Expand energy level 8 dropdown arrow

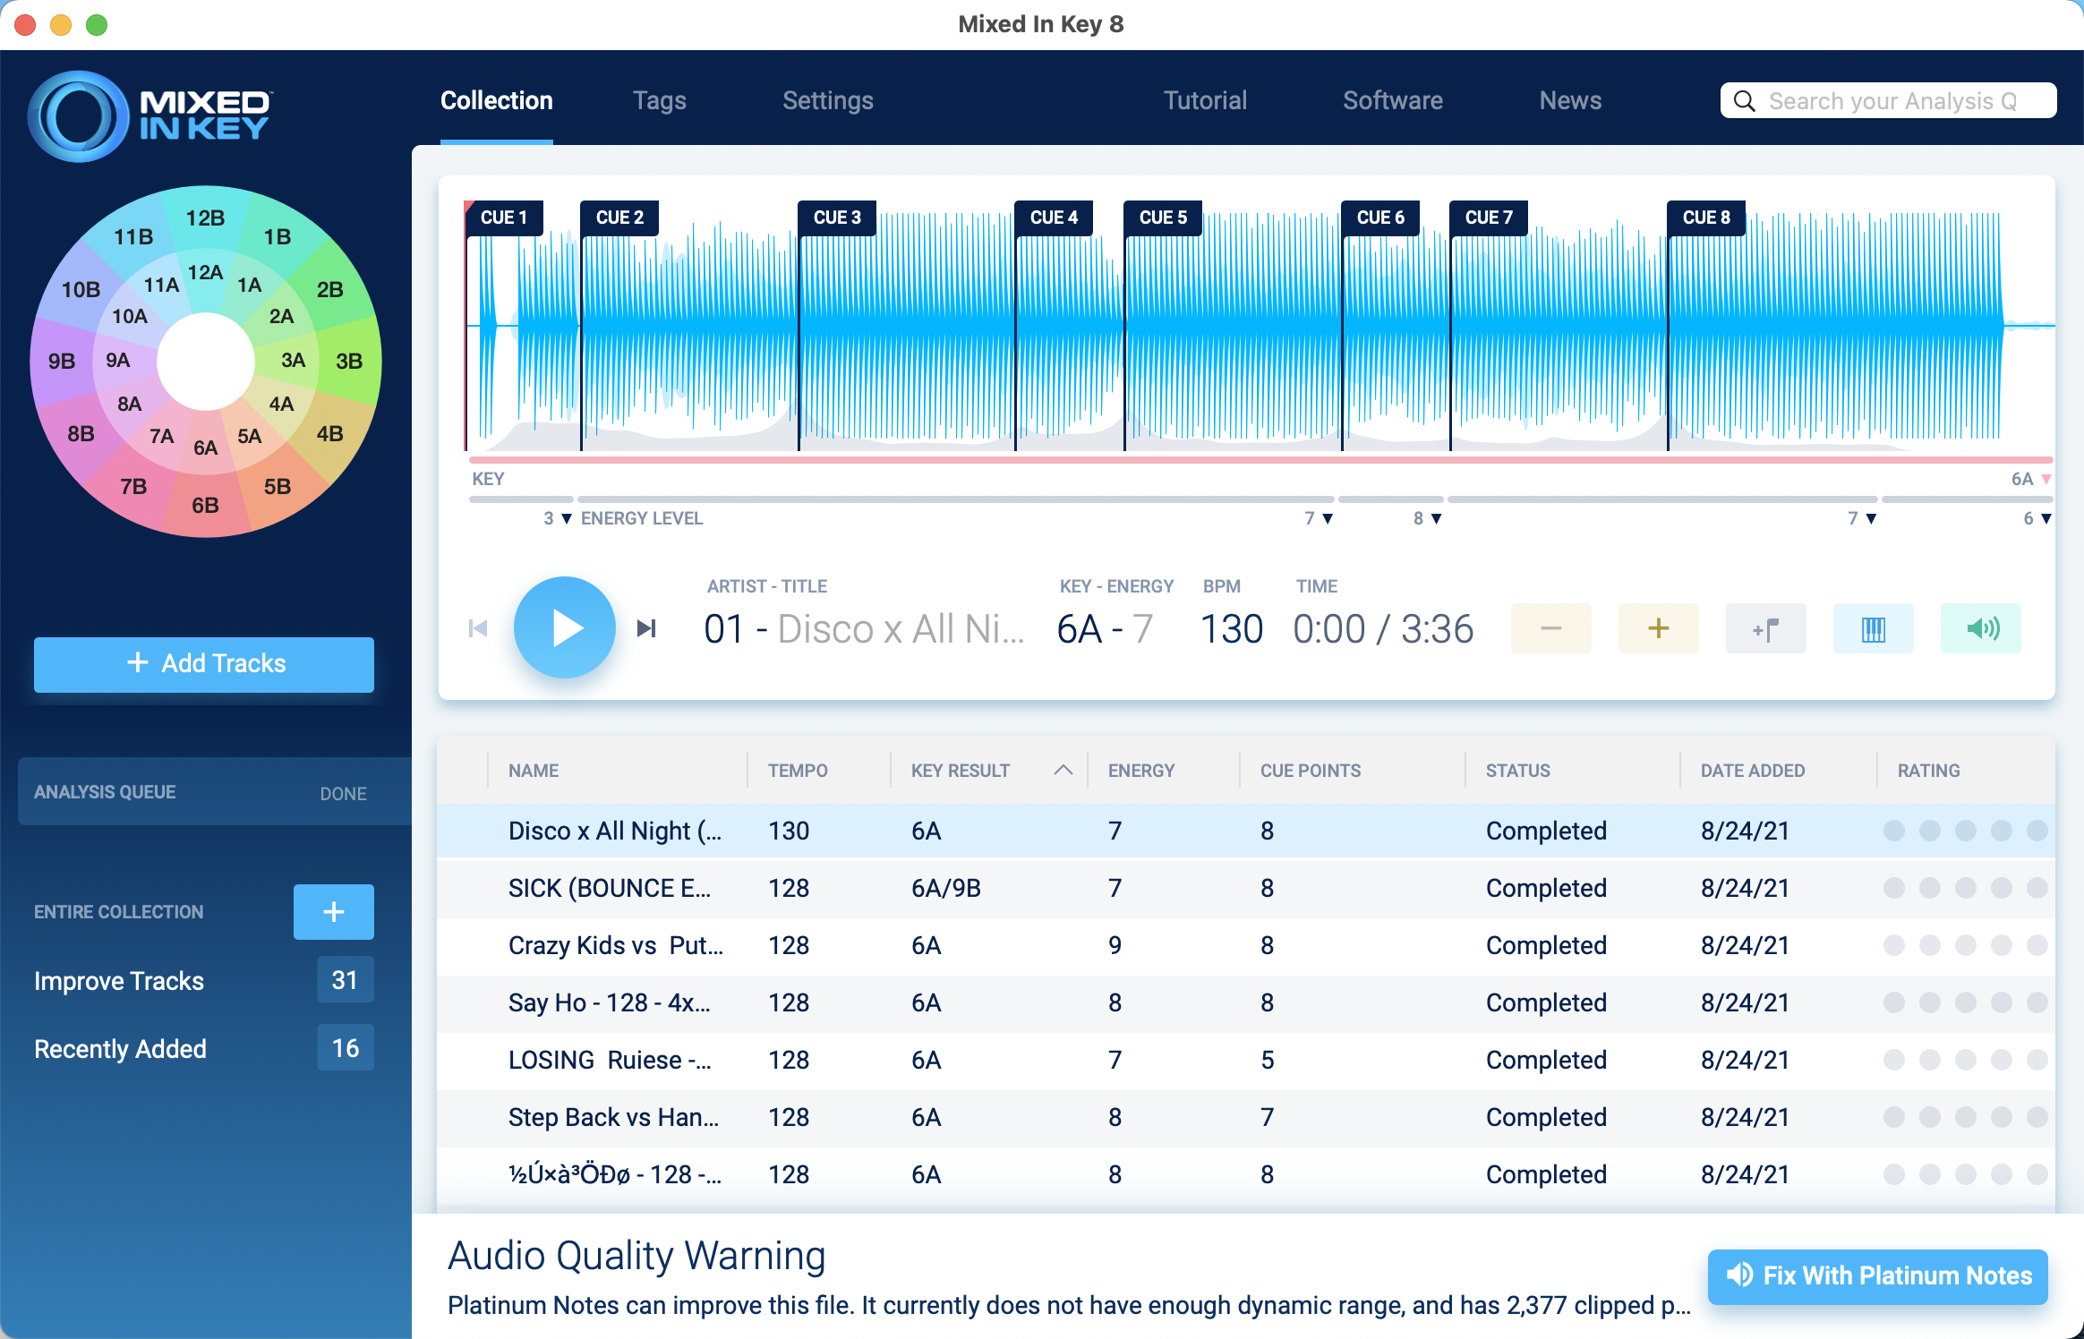click(x=1436, y=518)
